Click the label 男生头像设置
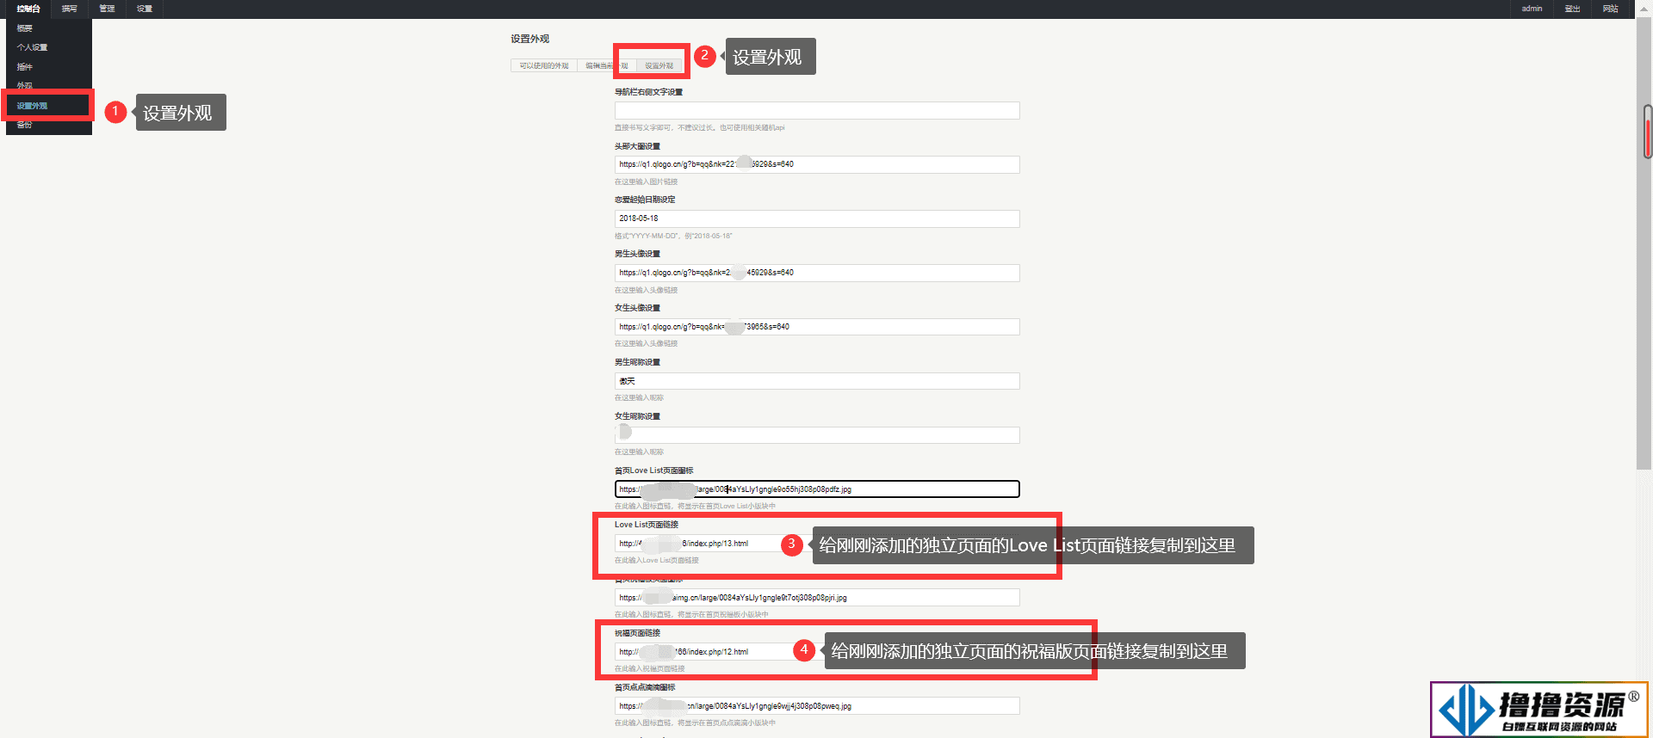This screenshot has width=1653, height=738. [637, 254]
